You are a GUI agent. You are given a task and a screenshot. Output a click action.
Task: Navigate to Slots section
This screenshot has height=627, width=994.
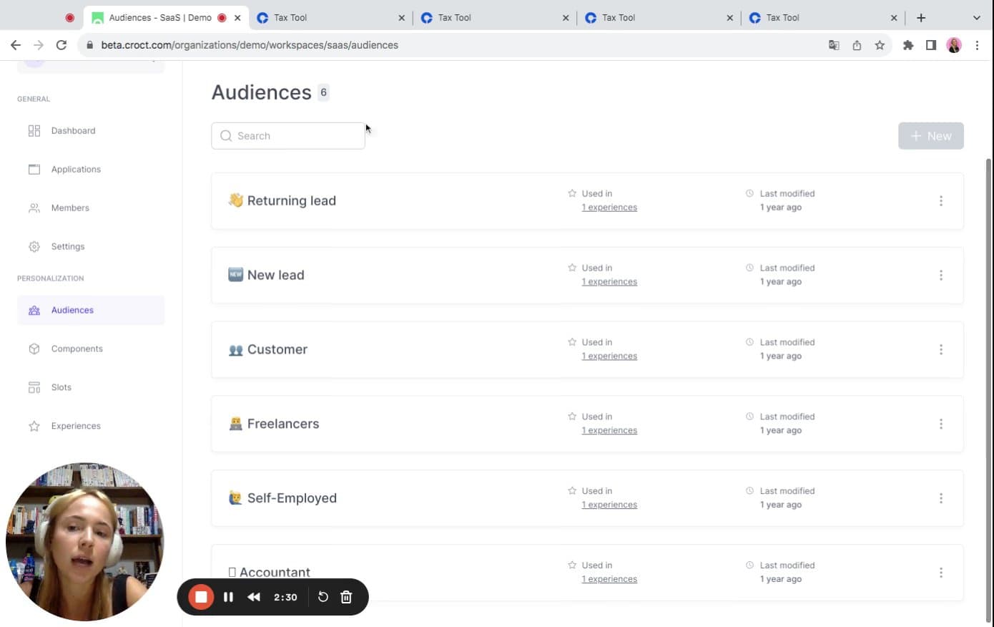61,388
